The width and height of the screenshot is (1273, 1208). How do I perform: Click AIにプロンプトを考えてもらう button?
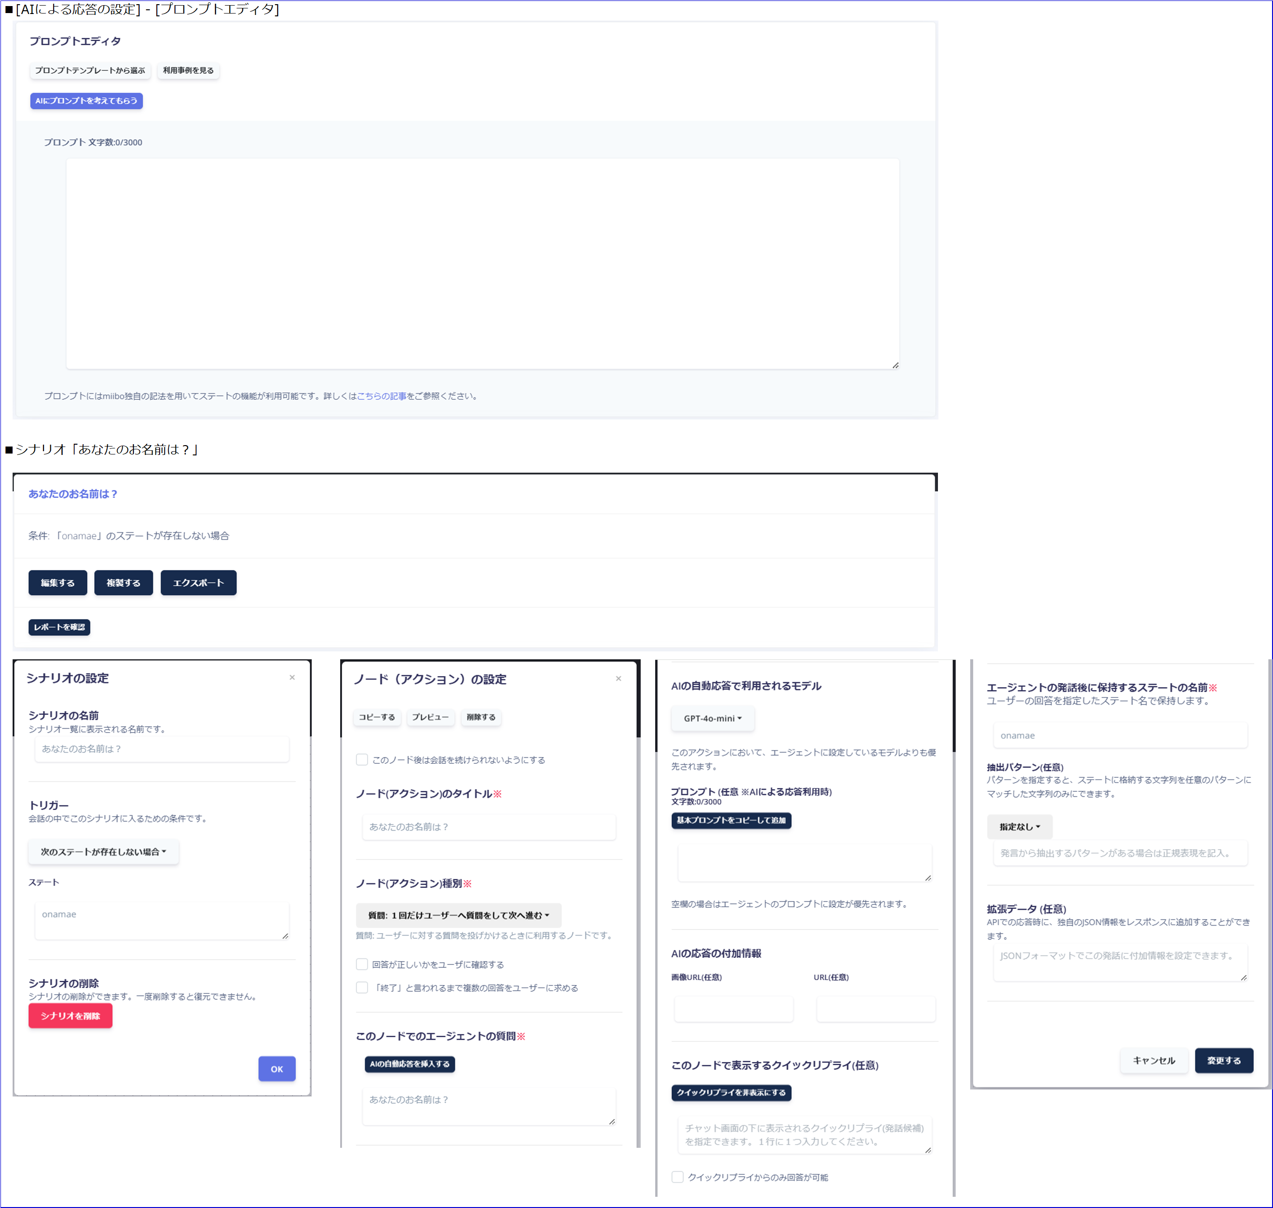coord(86,101)
